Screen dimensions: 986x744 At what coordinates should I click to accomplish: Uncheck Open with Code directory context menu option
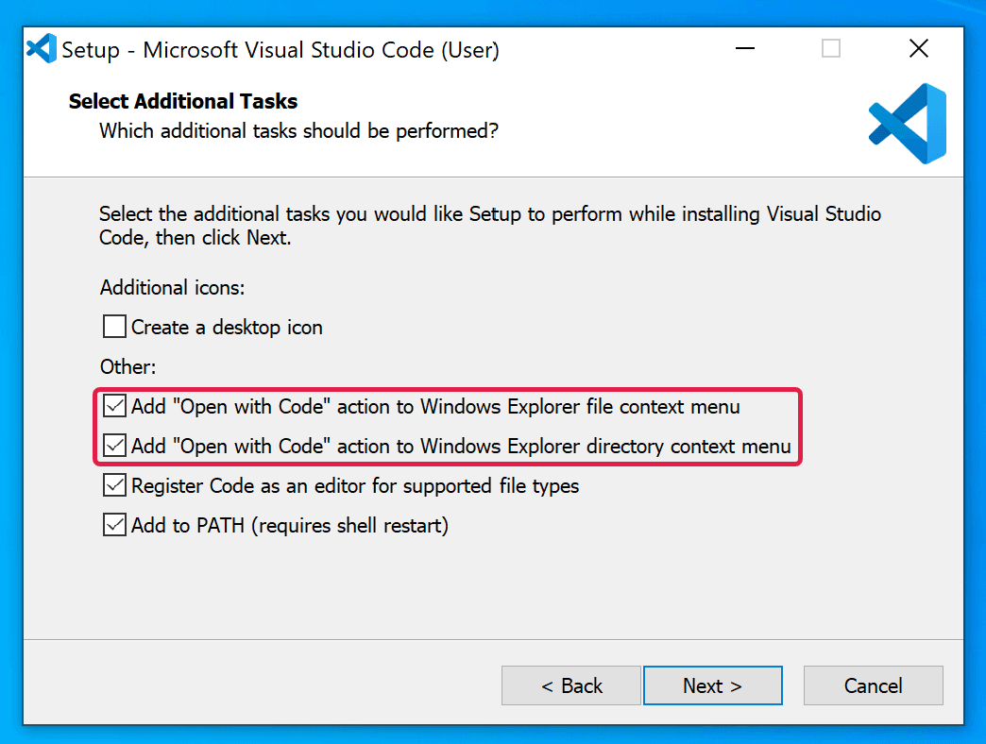[114, 446]
